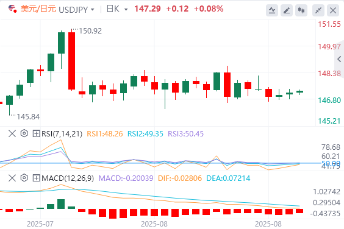The height and width of the screenshot is (229, 344).
Task: Click the price change +0.12
Action: pyautogui.click(x=177, y=9)
